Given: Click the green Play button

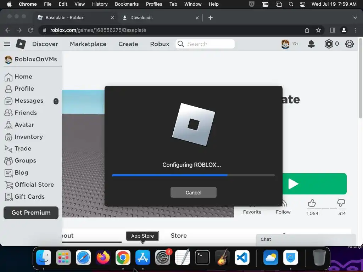Looking at the screenshot, I should [x=314, y=184].
